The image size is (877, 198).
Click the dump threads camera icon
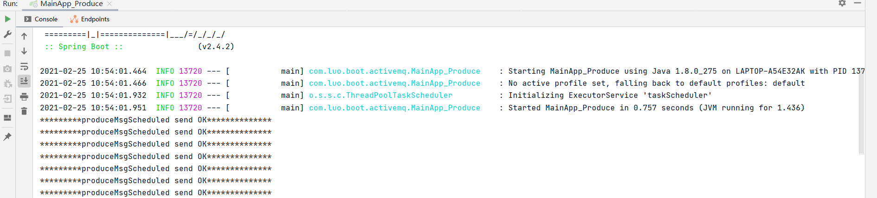coord(7,69)
